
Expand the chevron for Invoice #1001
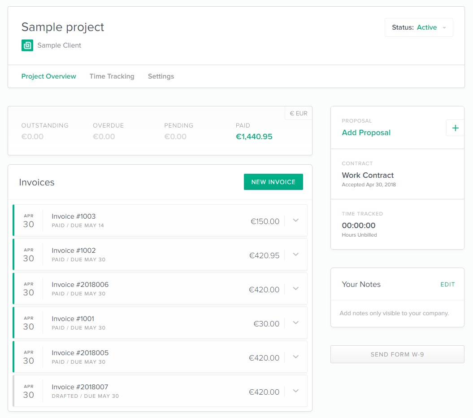tap(296, 322)
